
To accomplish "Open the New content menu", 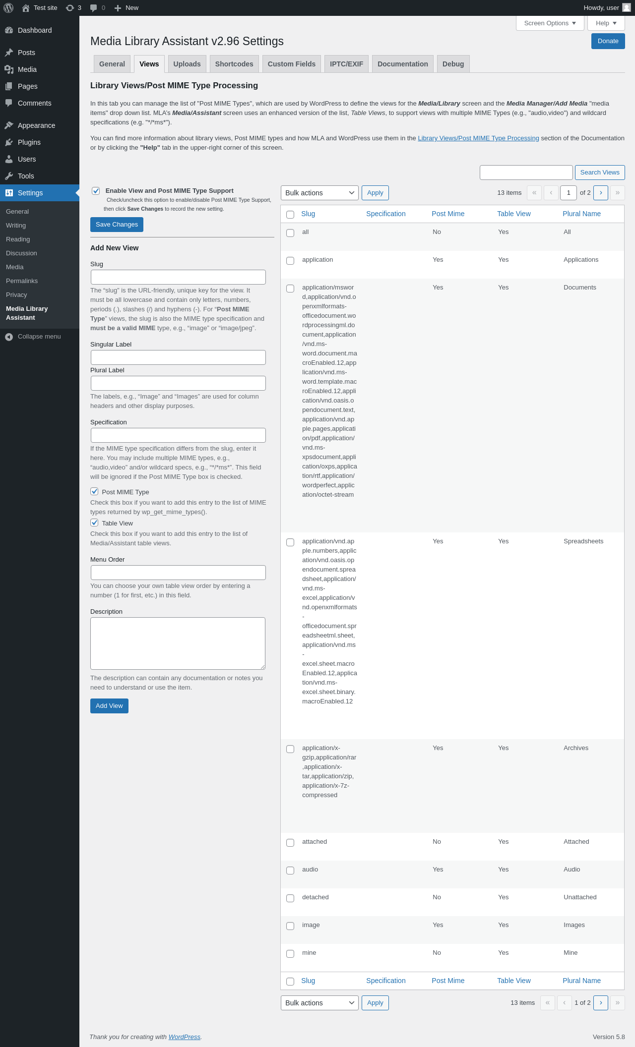I will [x=127, y=8].
